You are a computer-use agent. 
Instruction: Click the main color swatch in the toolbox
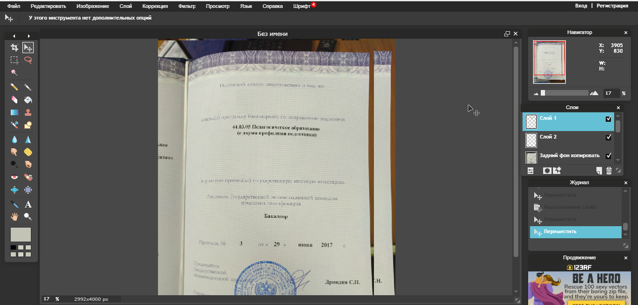[21, 234]
